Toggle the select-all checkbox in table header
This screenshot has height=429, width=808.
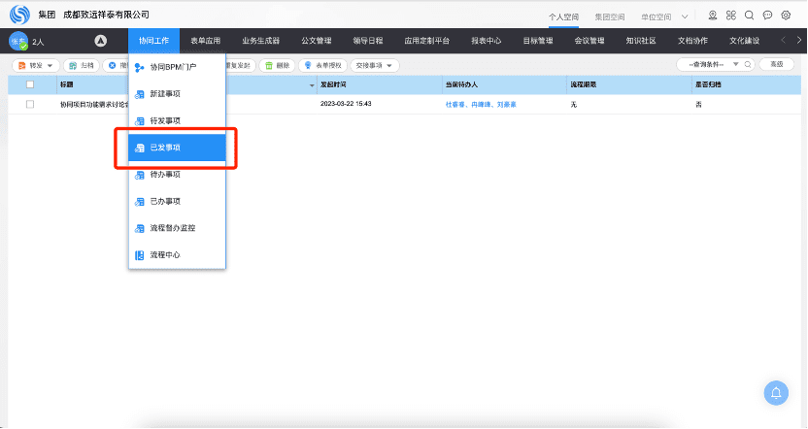point(30,84)
